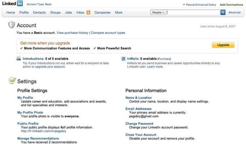
Task: Expand the Pascal-Emmanuel Gobry account menu
Action: click(x=199, y=5)
